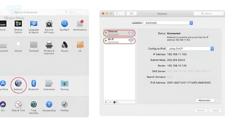Click the IPv6 Address value

tap(189, 82)
